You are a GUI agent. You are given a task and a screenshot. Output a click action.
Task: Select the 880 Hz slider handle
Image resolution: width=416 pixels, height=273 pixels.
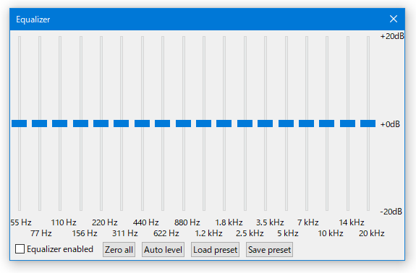(183, 123)
